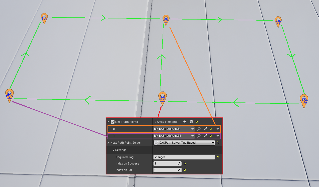Image resolution: width=319 pixels, height=187 pixels.
Task: Select the top-left path point marker in viewport
Action: [44, 18]
